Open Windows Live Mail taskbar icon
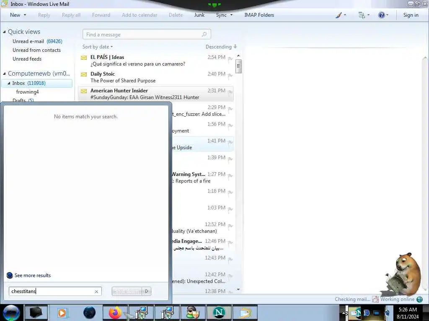Image resolution: width=429 pixels, height=321 pixels. [245, 313]
